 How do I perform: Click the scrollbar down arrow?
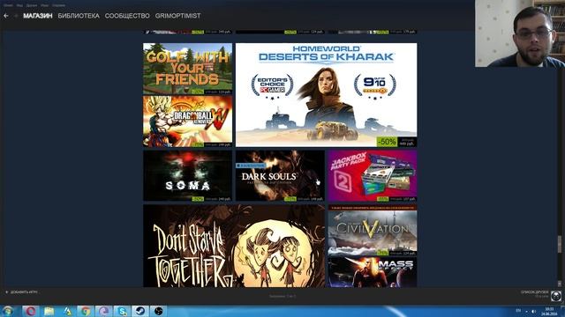click(x=560, y=284)
